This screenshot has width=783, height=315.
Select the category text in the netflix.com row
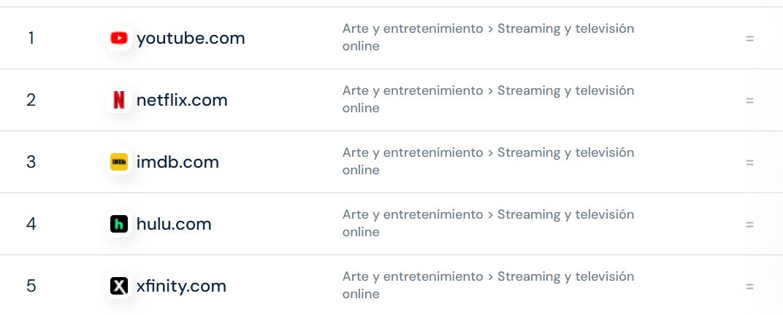point(488,99)
